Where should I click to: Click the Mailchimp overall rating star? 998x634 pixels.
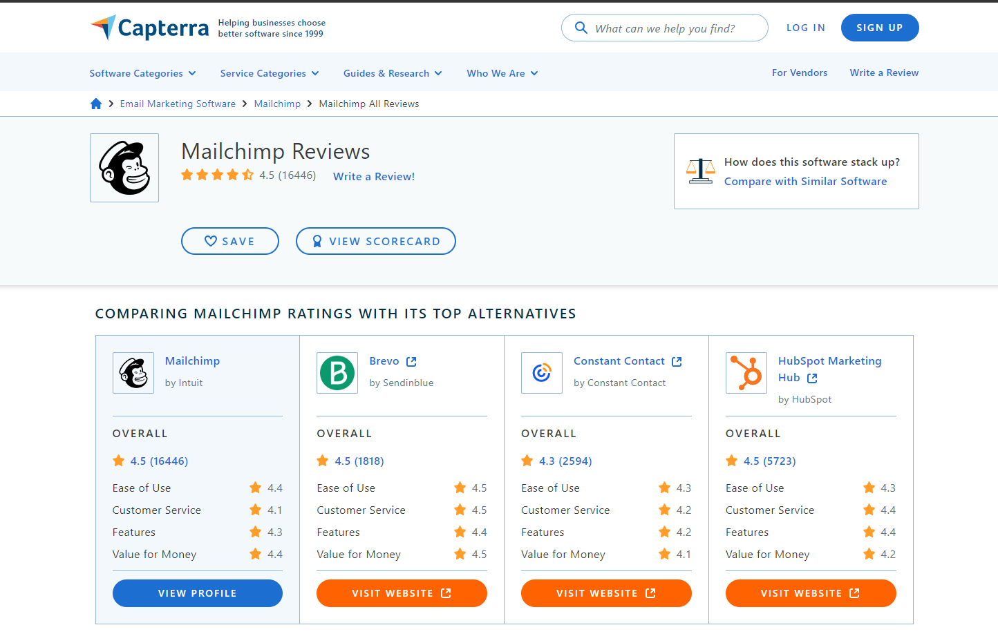[119, 461]
